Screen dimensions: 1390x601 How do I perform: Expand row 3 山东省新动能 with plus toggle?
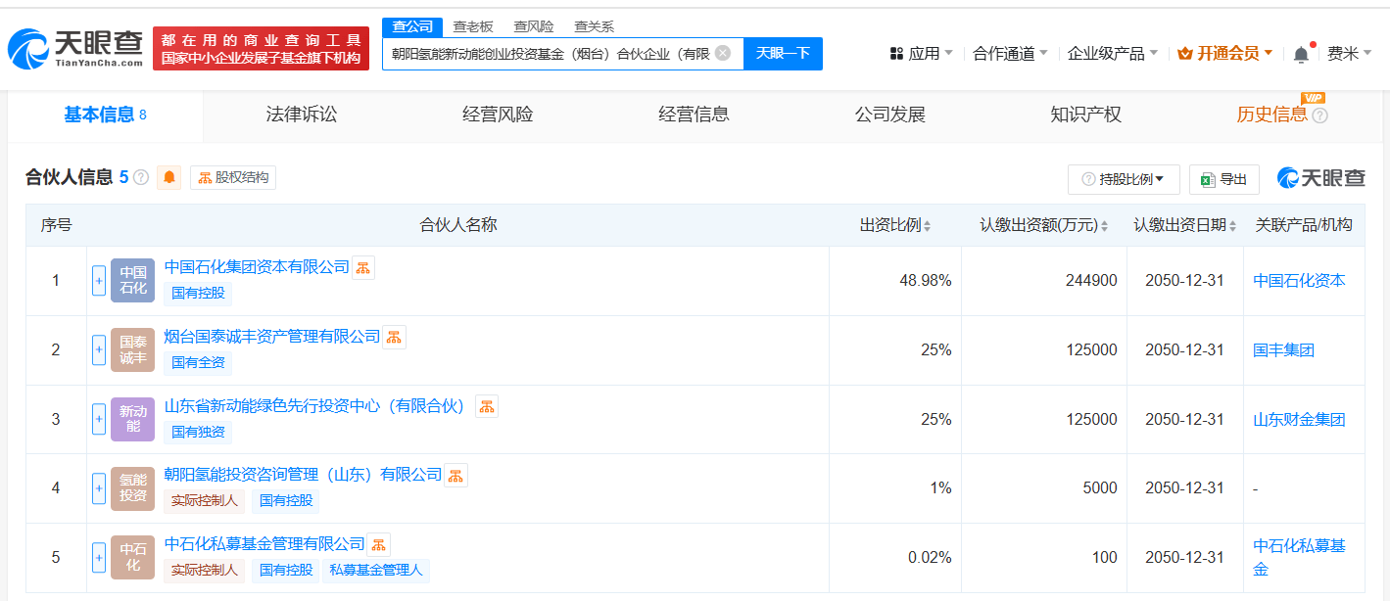99,419
